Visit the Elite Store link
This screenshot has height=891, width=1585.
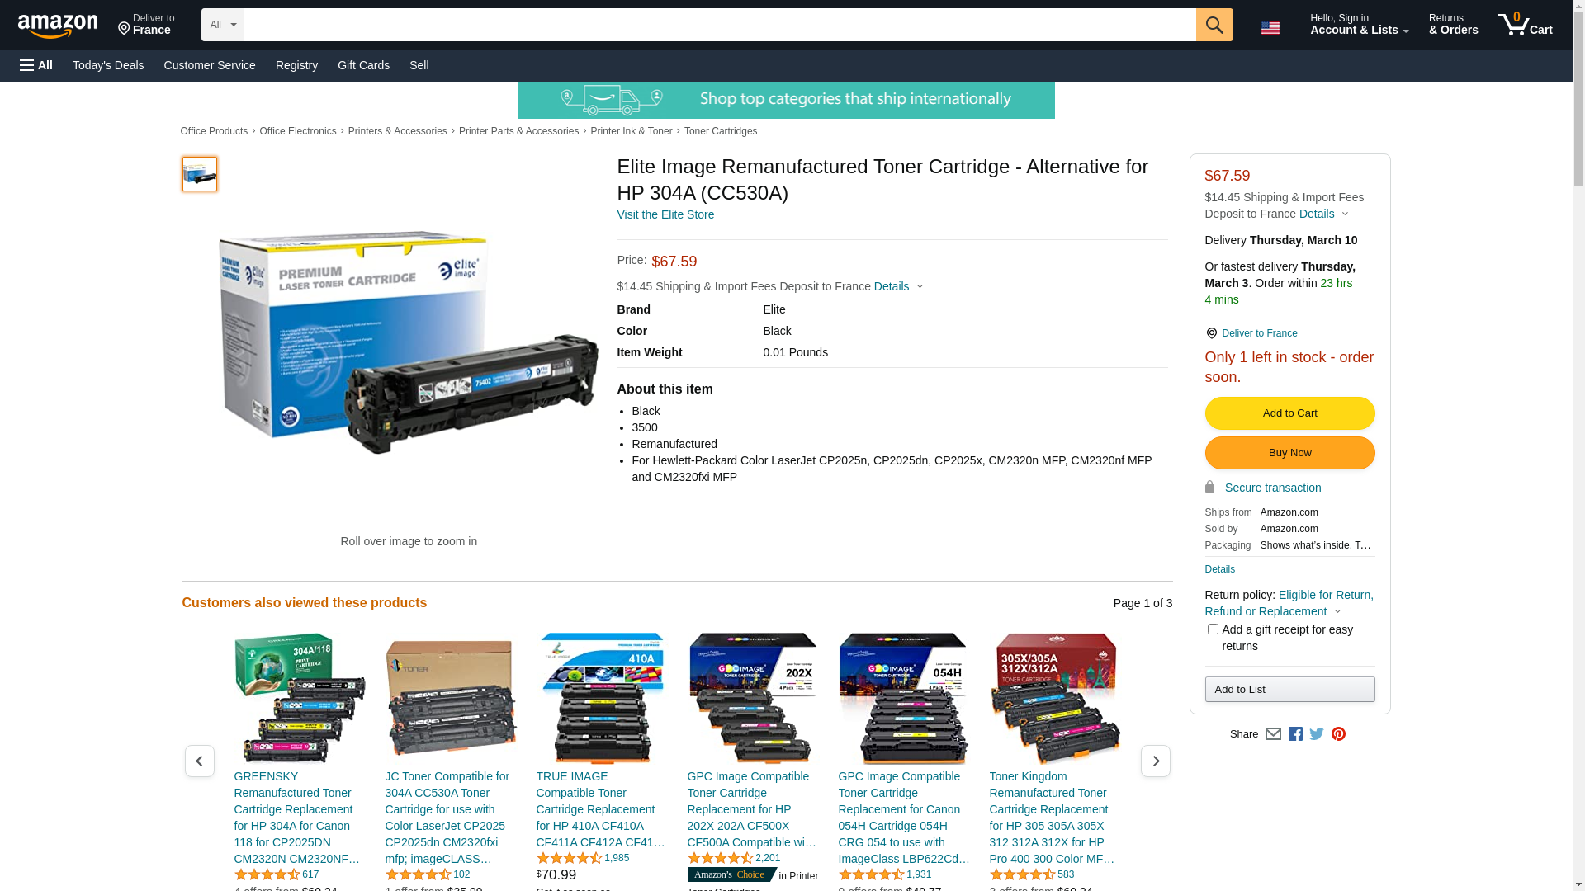click(665, 214)
